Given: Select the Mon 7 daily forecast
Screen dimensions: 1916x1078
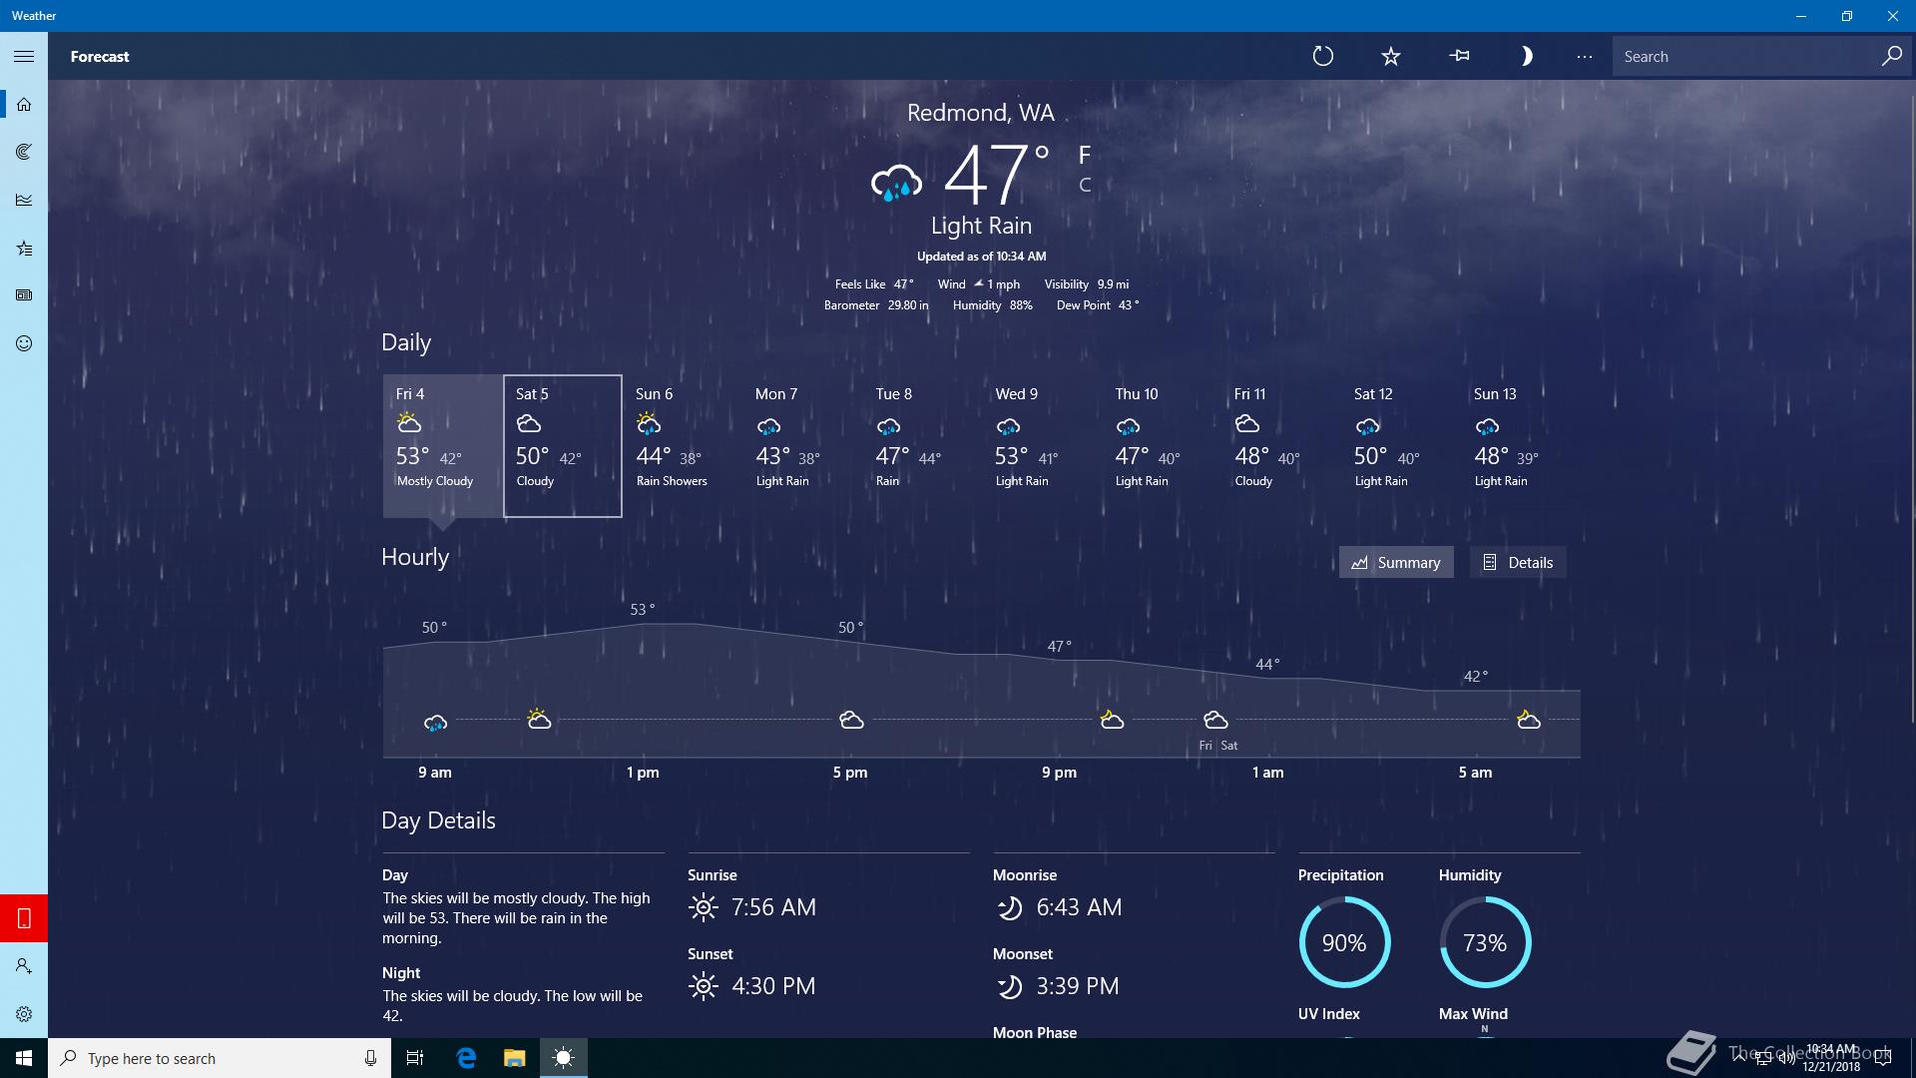Looking at the screenshot, I should pyautogui.click(x=802, y=446).
